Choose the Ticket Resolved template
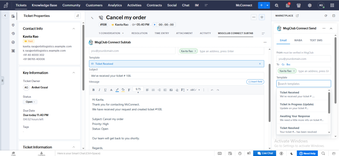 302,130
